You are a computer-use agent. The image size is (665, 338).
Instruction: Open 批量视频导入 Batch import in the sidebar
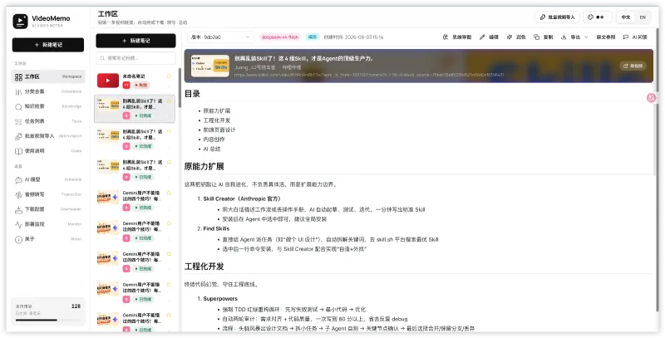point(48,136)
